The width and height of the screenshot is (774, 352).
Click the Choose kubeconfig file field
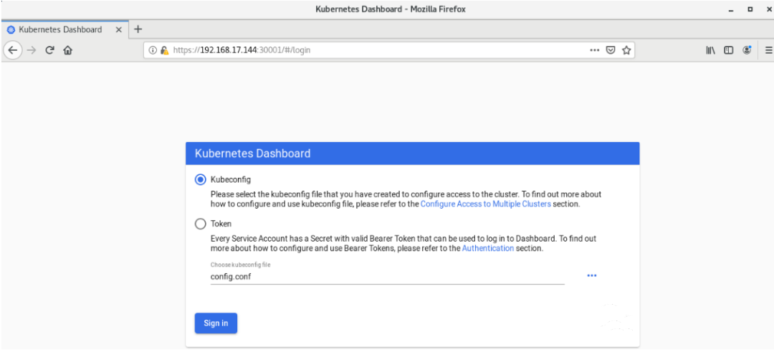coord(388,277)
